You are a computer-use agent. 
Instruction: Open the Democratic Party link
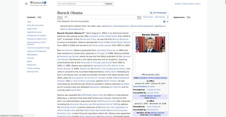pyautogui.click(x=88, y=39)
